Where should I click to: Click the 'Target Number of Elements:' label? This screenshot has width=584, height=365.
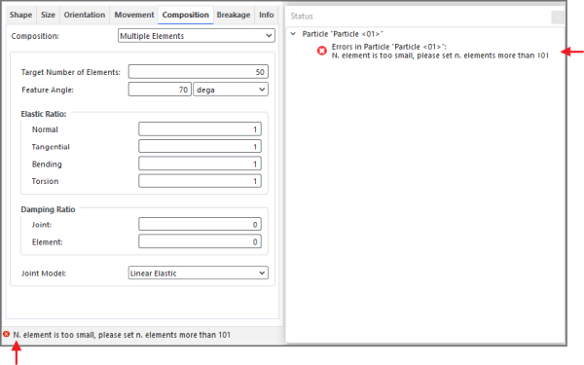pyautogui.click(x=71, y=72)
